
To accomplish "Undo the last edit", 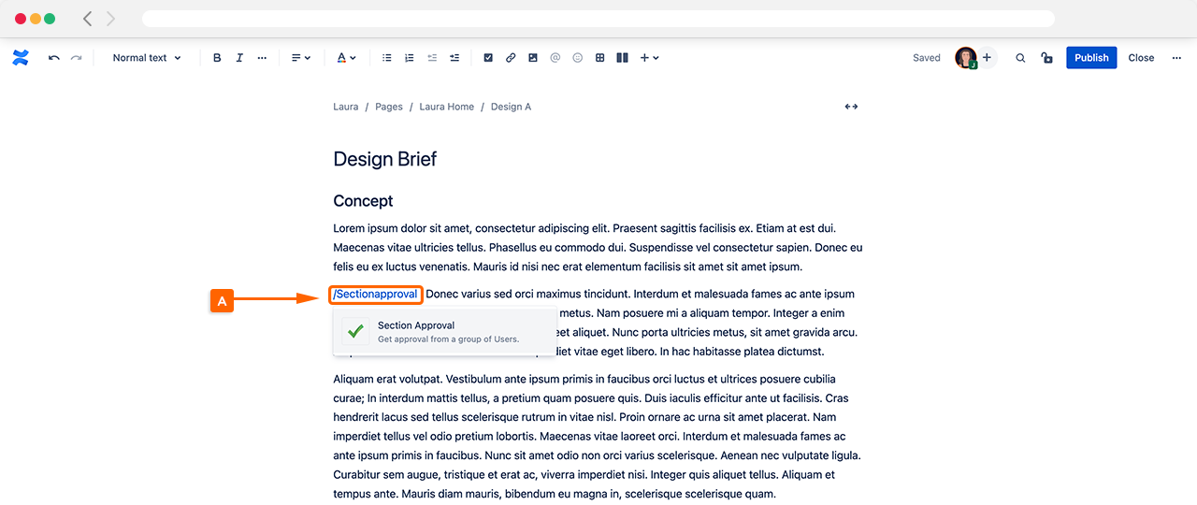I will (54, 58).
